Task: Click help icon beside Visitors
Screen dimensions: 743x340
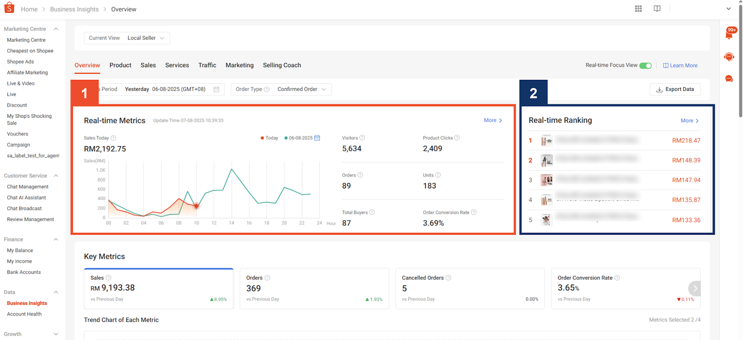Action: click(x=362, y=138)
